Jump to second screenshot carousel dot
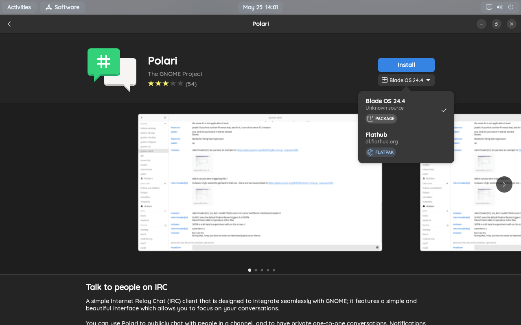Viewport: 521px width, 325px height. [x=256, y=270]
